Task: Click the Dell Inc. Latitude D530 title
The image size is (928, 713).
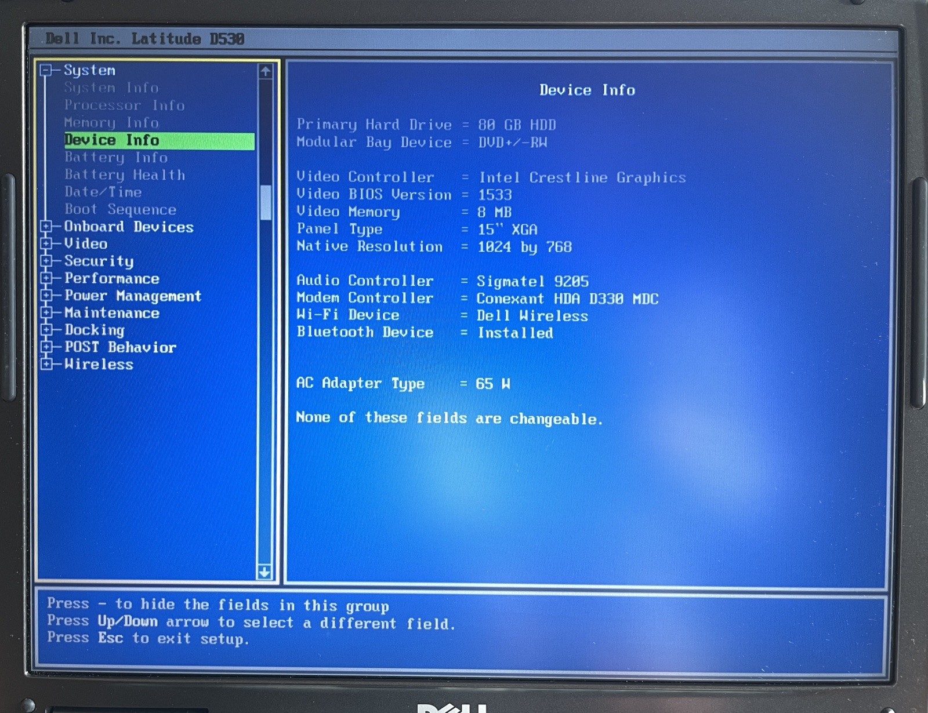Action: tap(144, 39)
